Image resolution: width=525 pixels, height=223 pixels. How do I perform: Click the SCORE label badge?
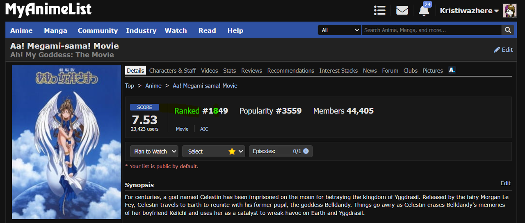point(144,107)
